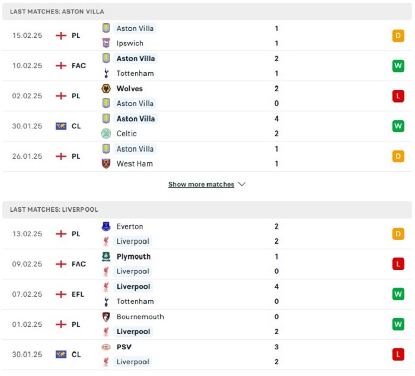This screenshot has width=415, height=376.
Task: Click the Celtic club crest icon
Action: pyautogui.click(x=106, y=134)
